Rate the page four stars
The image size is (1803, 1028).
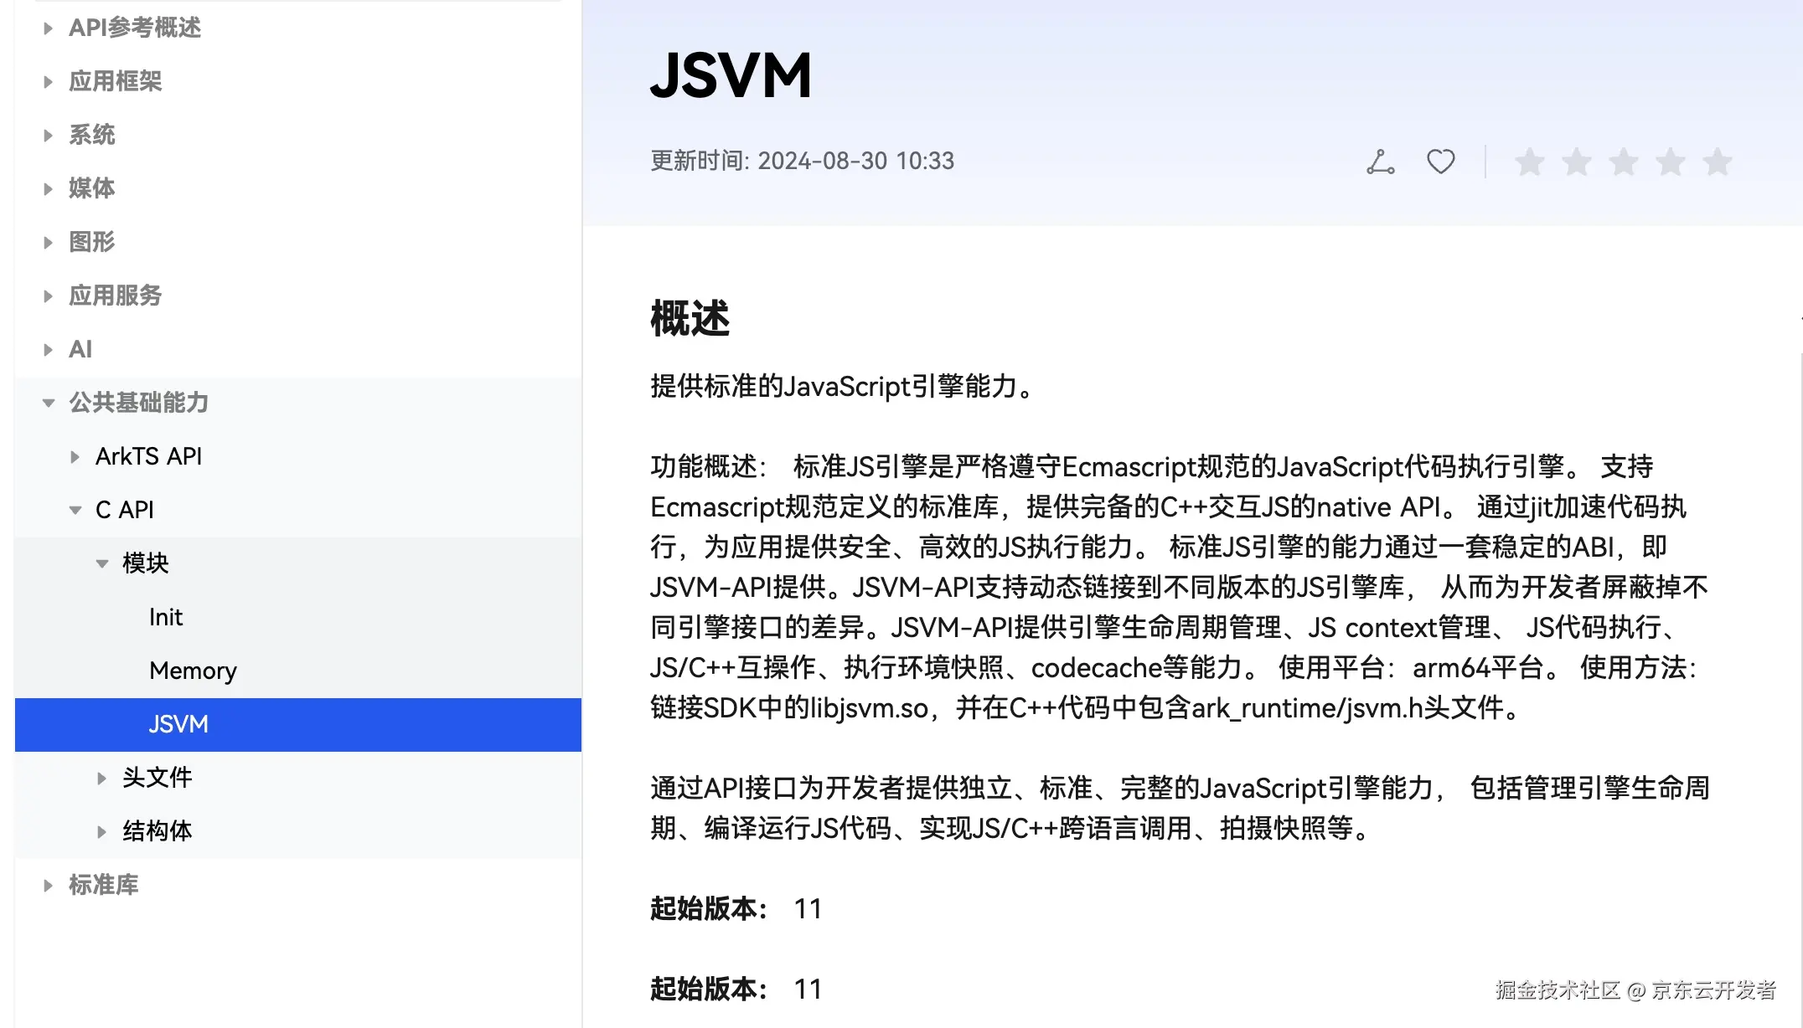pyautogui.click(x=1670, y=162)
